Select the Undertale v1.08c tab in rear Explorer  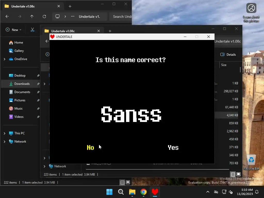pyautogui.click(x=33, y=6)
